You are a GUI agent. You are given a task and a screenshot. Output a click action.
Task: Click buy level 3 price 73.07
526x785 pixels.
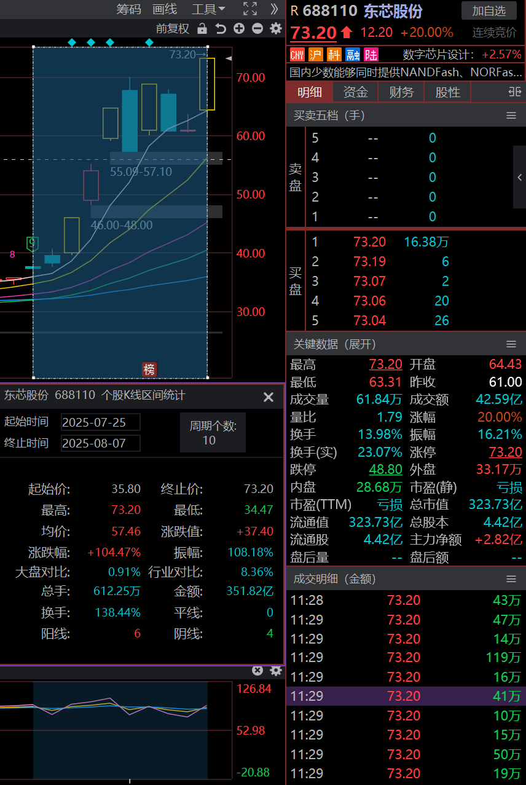click(370, 282)
